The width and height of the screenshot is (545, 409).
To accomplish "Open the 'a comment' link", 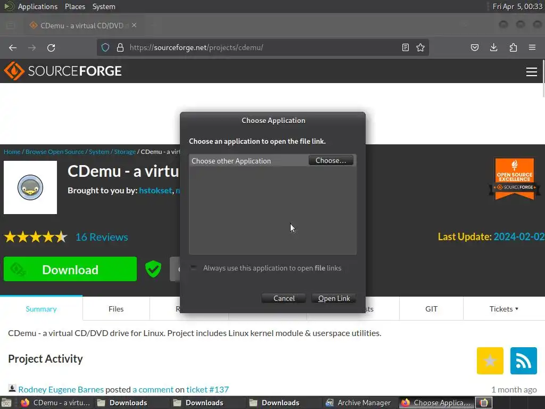I will pyautogui.click(x=153, y=389).
